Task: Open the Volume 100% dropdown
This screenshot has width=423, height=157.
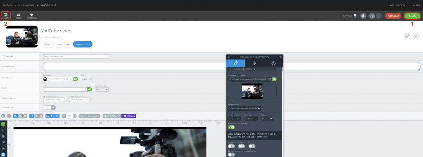Action: (x=267, y=119)
